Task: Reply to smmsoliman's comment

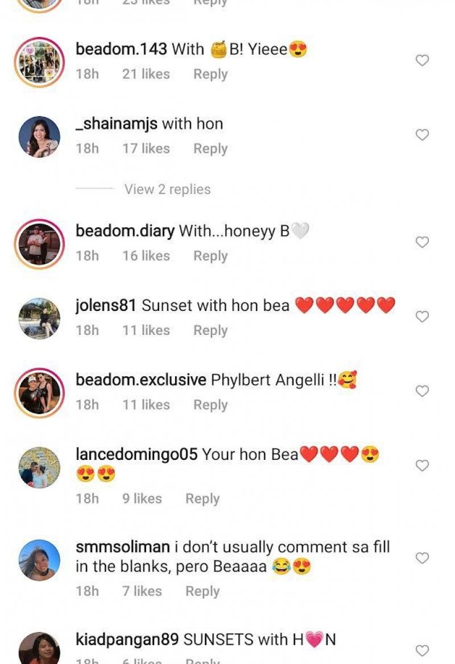Action: coord(202,591)
